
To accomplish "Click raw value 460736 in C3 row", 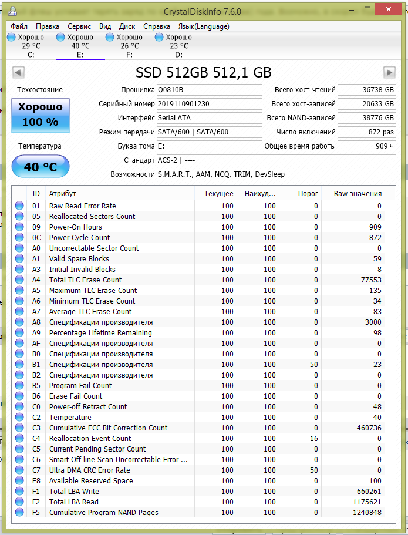I will pos(369,428).
